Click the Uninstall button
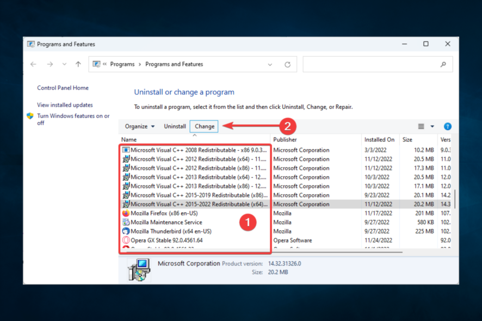 pos(175,126)
